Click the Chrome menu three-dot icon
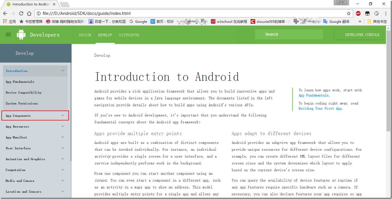 point(386,13)
